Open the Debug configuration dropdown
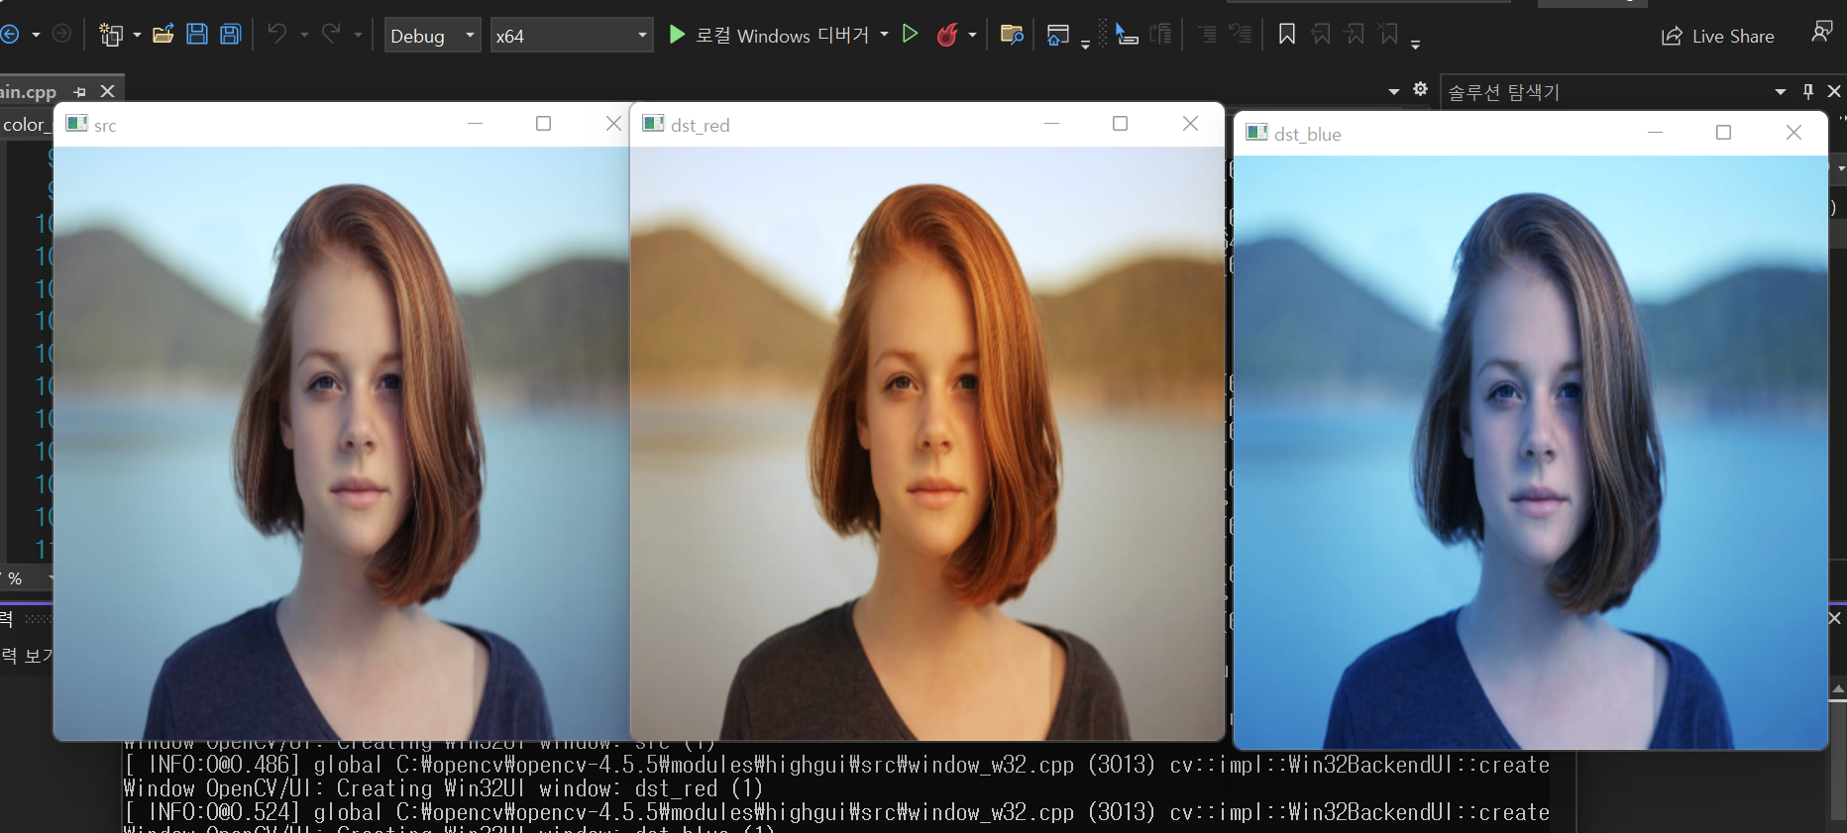Viewport: 1847px width, 833px height. [432, 36]
